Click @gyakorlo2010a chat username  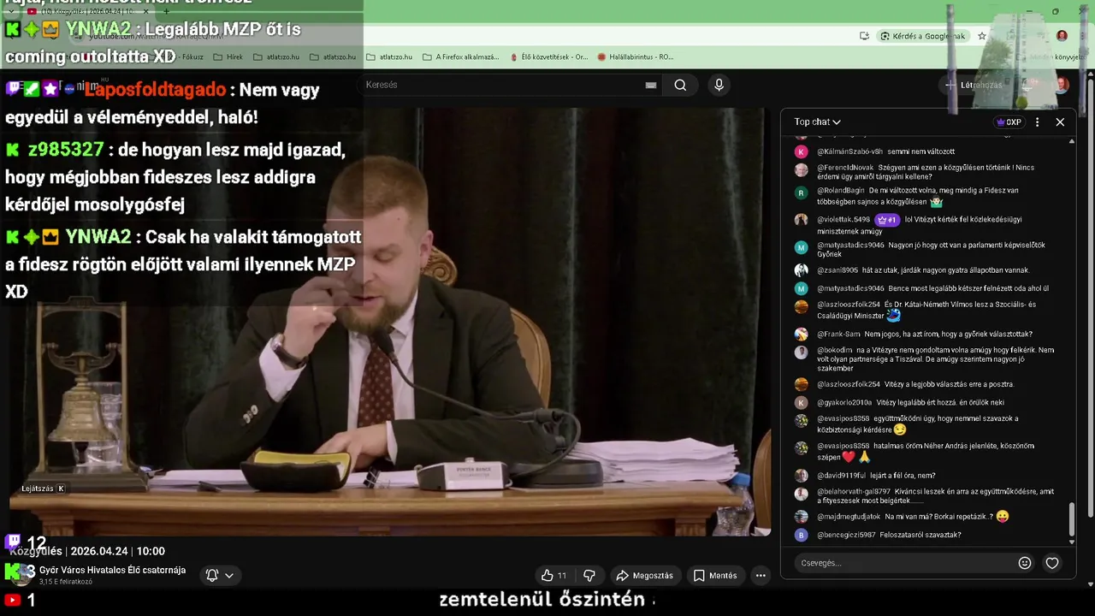(x=844, y=403)
